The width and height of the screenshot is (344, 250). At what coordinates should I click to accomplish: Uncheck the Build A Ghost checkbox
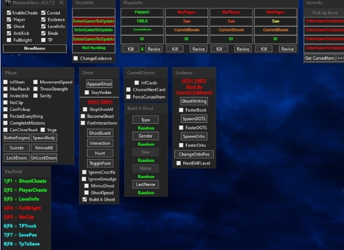point(85,199)
